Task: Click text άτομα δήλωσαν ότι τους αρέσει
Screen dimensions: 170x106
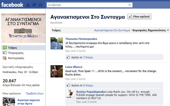Action: (x=21, y=85)
